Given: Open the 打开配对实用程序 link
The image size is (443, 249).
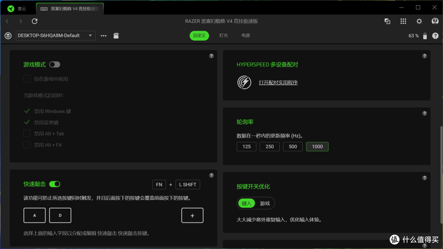Looking at the screenshot, I should [278, 83].
